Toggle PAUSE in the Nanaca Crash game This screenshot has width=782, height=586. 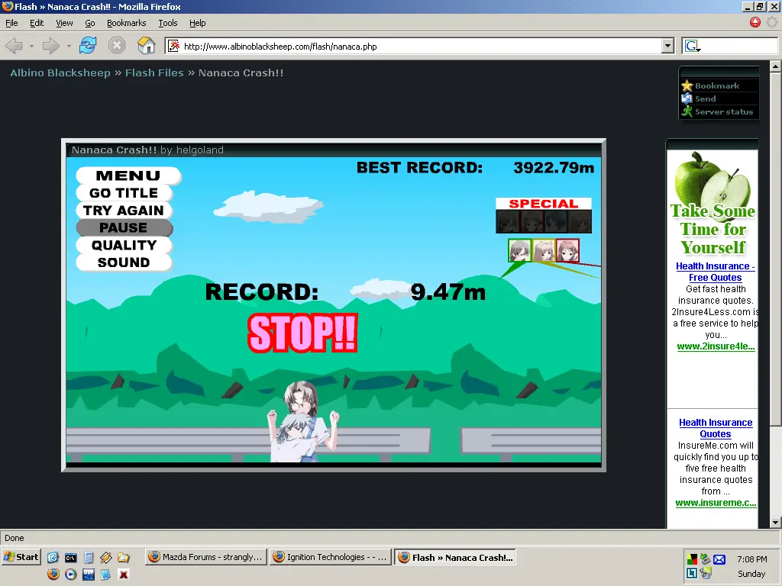point(124,227)
